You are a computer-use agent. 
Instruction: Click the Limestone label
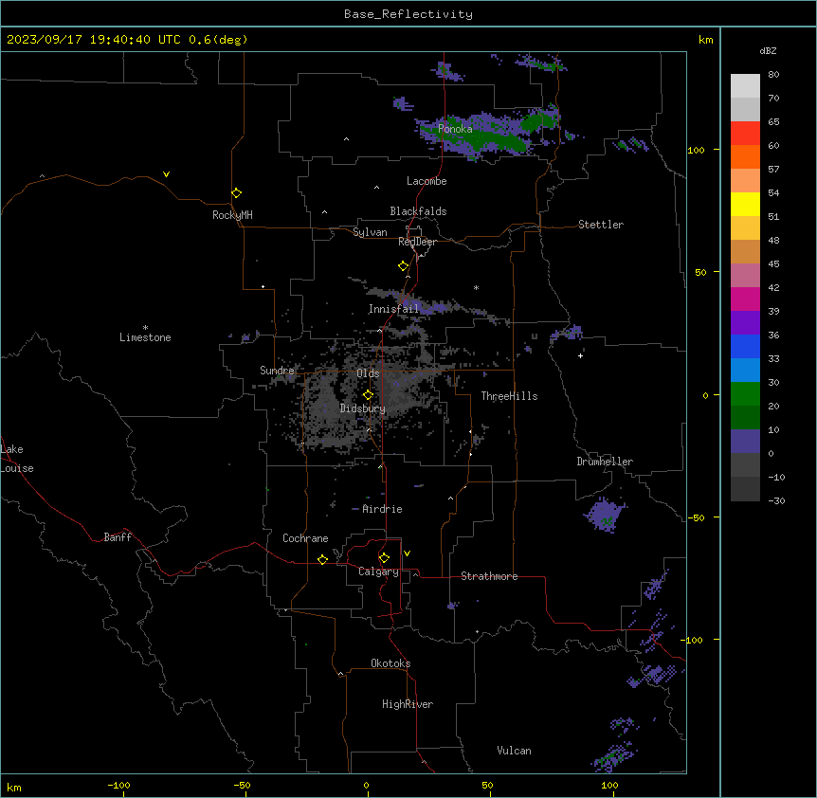[145, 337]
